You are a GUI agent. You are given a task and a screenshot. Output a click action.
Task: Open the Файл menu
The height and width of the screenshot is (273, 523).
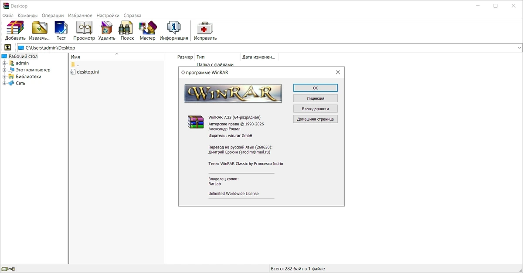[8, 15]
